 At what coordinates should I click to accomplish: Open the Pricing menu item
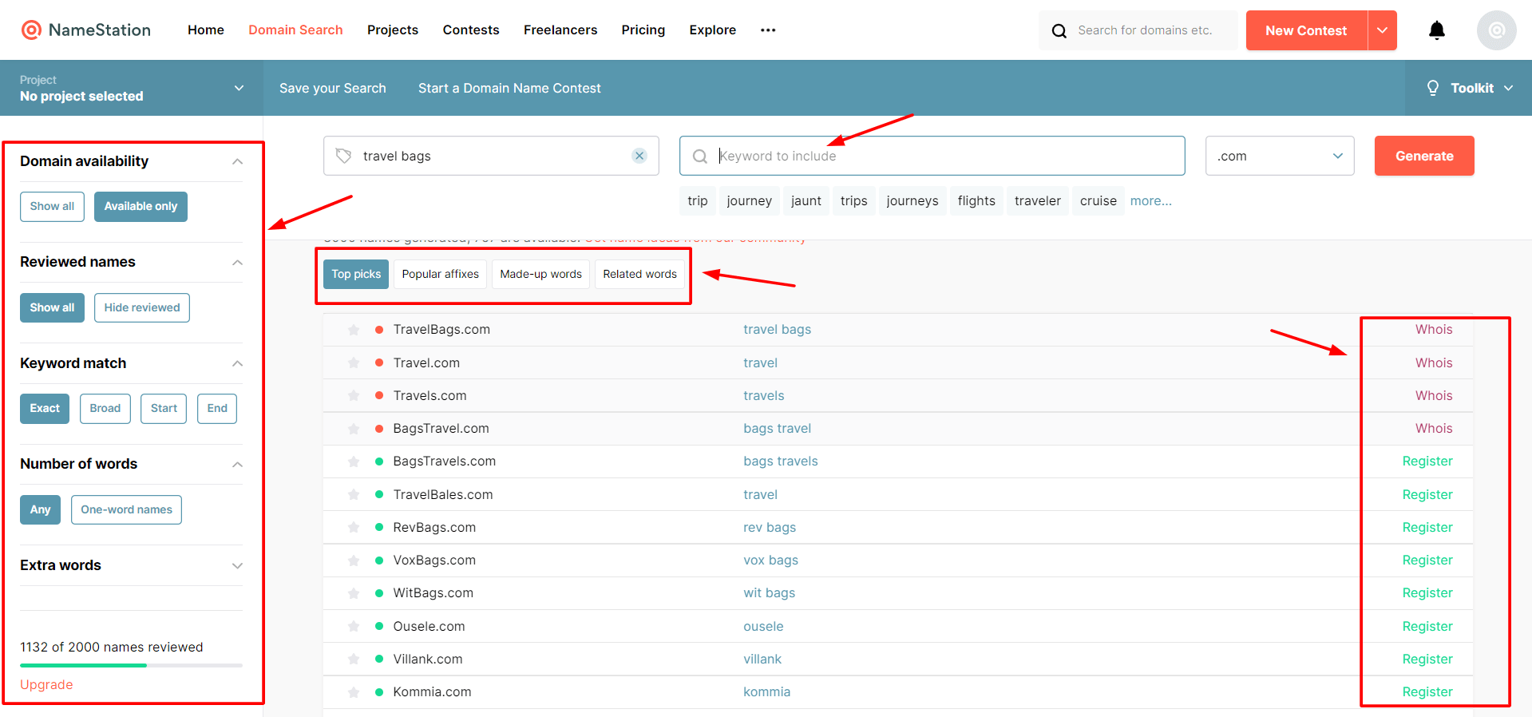pyautogui.click(x=643, y=30)
